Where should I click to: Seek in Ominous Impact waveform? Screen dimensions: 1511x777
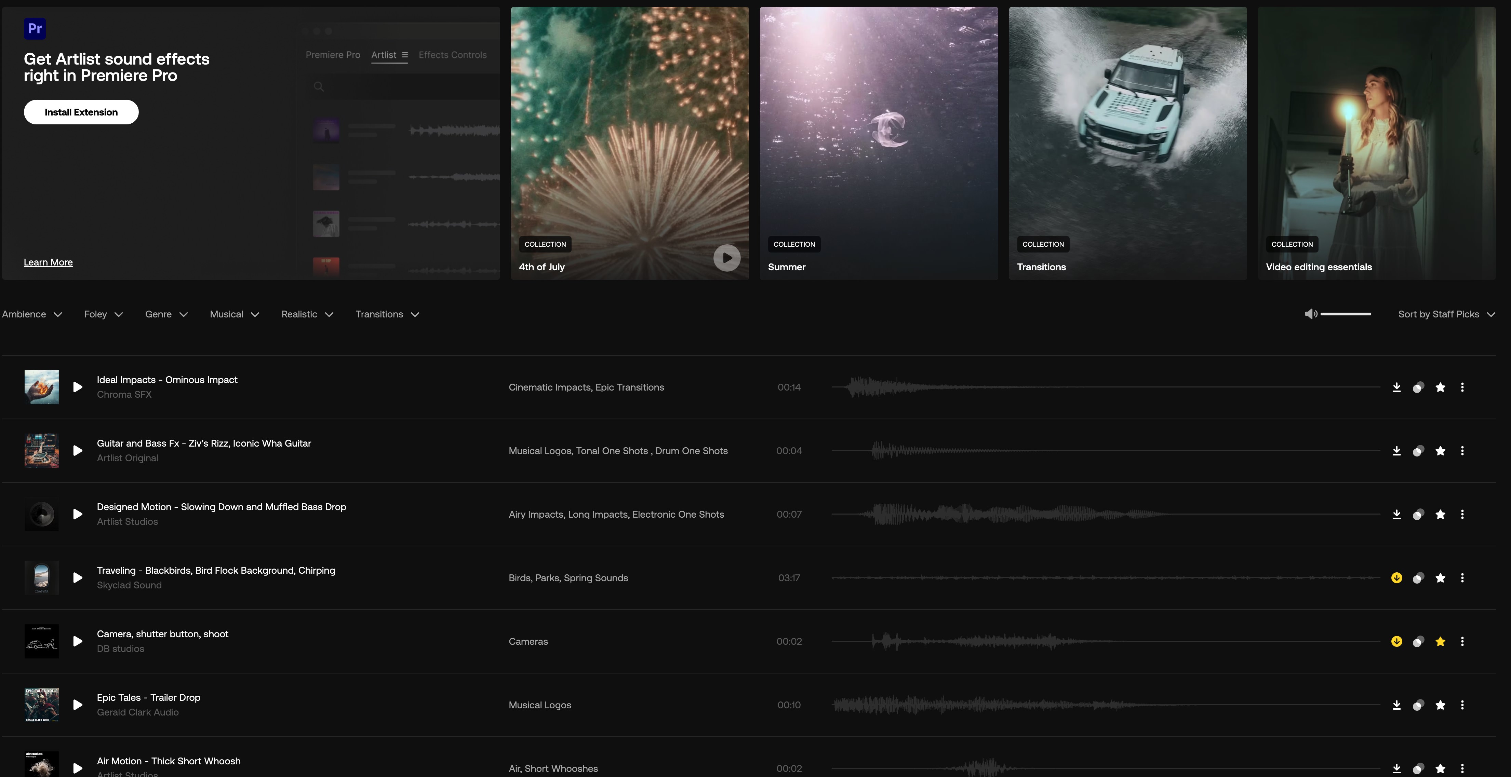pyautogui.click(x=1106, y=387)
